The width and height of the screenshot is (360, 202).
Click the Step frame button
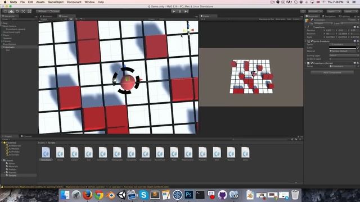pos(186,11)
